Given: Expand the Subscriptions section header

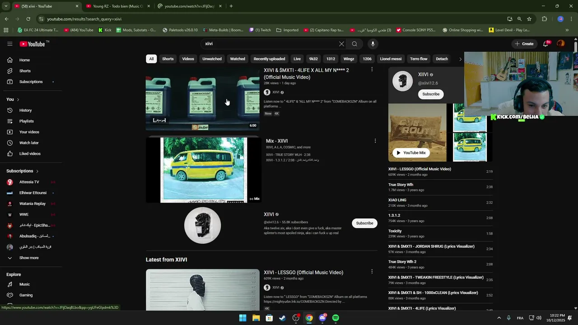Looking at the screenshot, I should click(x=23, y=171).
